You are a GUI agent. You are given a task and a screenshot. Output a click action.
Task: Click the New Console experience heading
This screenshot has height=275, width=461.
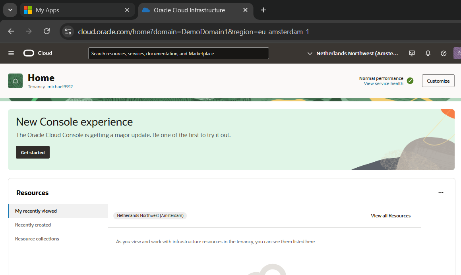(x=74, y=122)
